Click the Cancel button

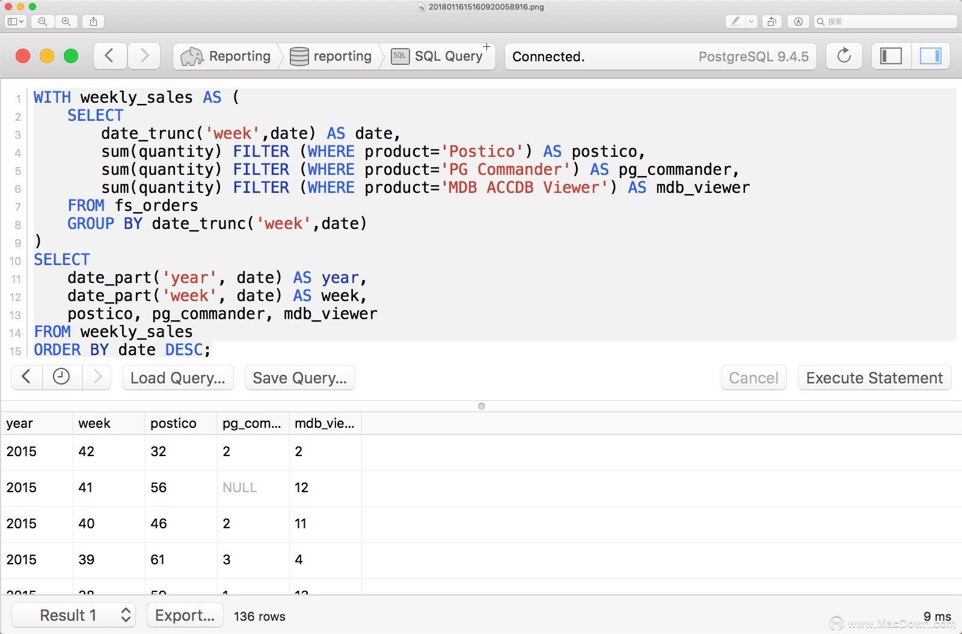[753, 377]
